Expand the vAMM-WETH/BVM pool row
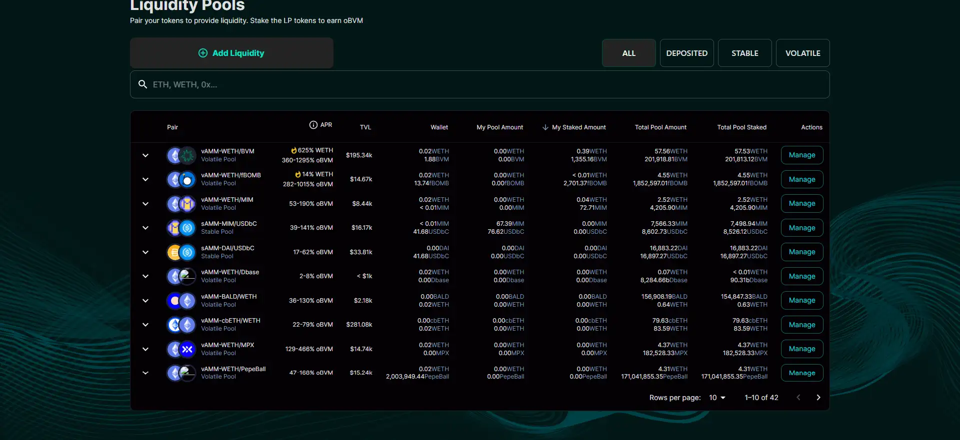This screenshot has width=960, height=440. (x=145, y=155)
